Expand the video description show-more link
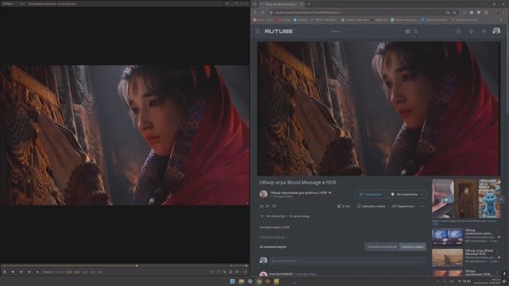Screen dimensions: 509x286 pos(273,237)
